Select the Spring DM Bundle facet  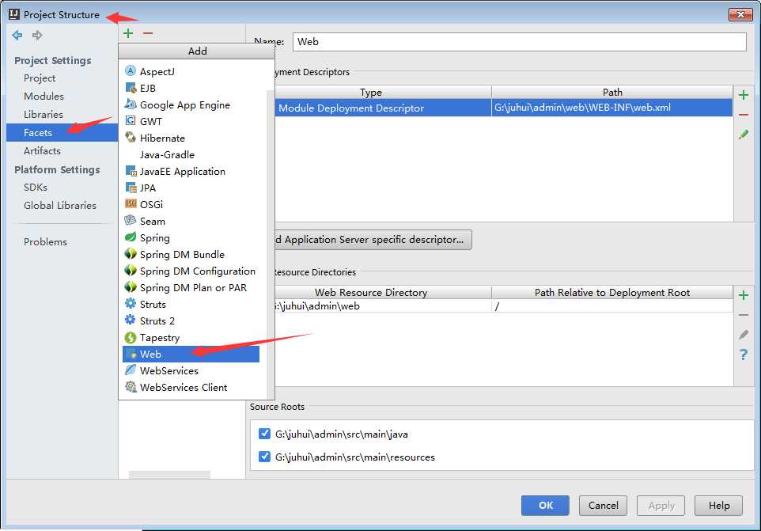click(x=191, y=254)
